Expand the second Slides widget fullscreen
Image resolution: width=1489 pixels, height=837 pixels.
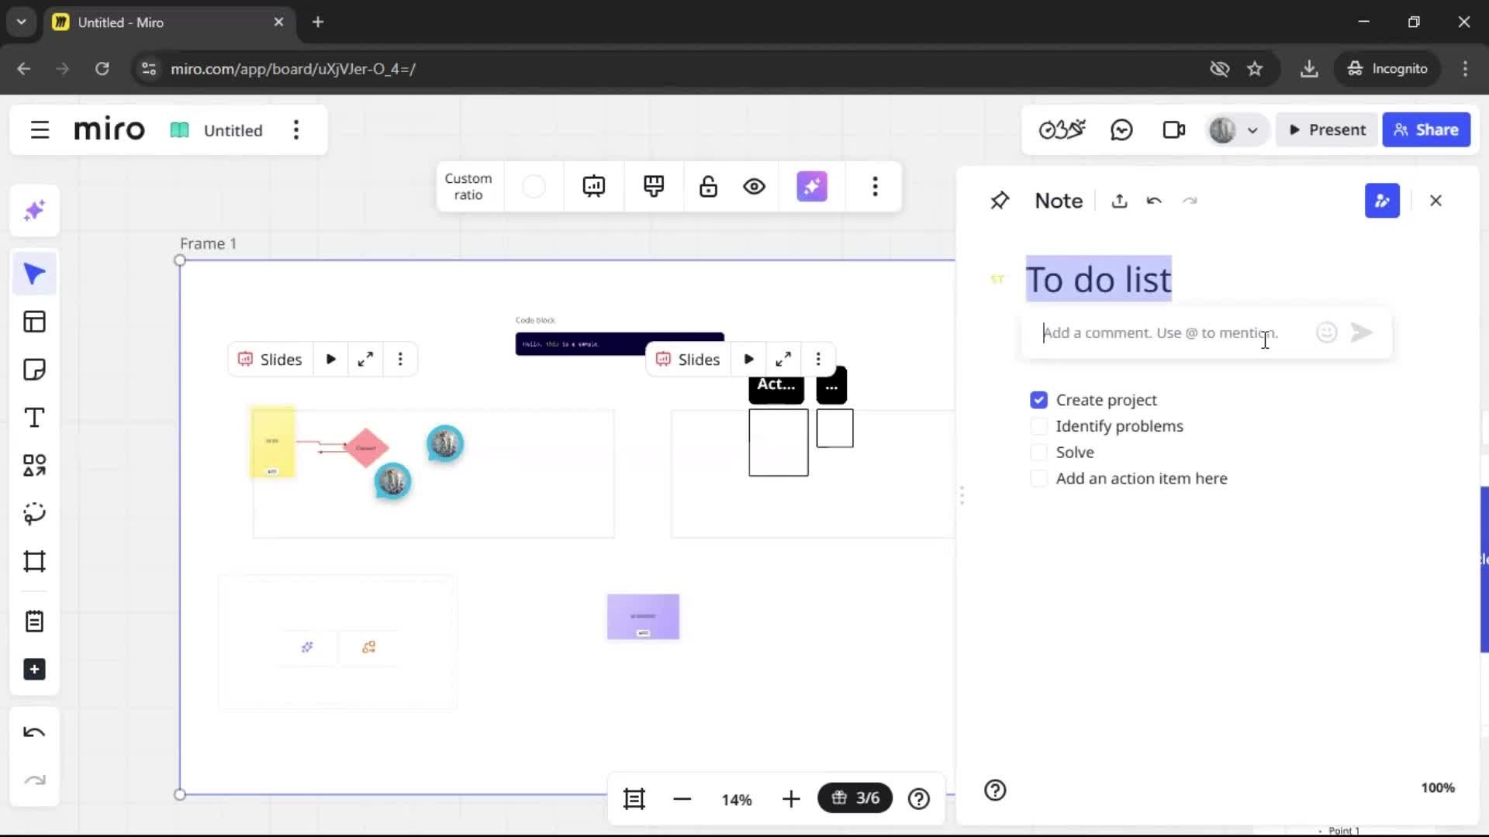pos(783,360)
